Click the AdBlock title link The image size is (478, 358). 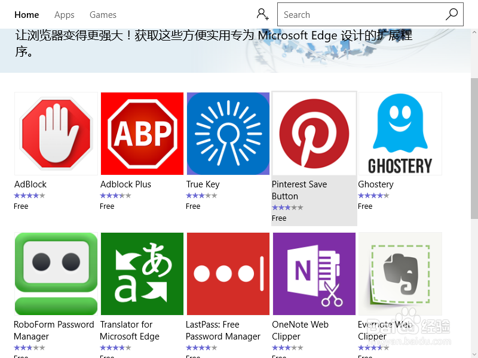[30, 184]
